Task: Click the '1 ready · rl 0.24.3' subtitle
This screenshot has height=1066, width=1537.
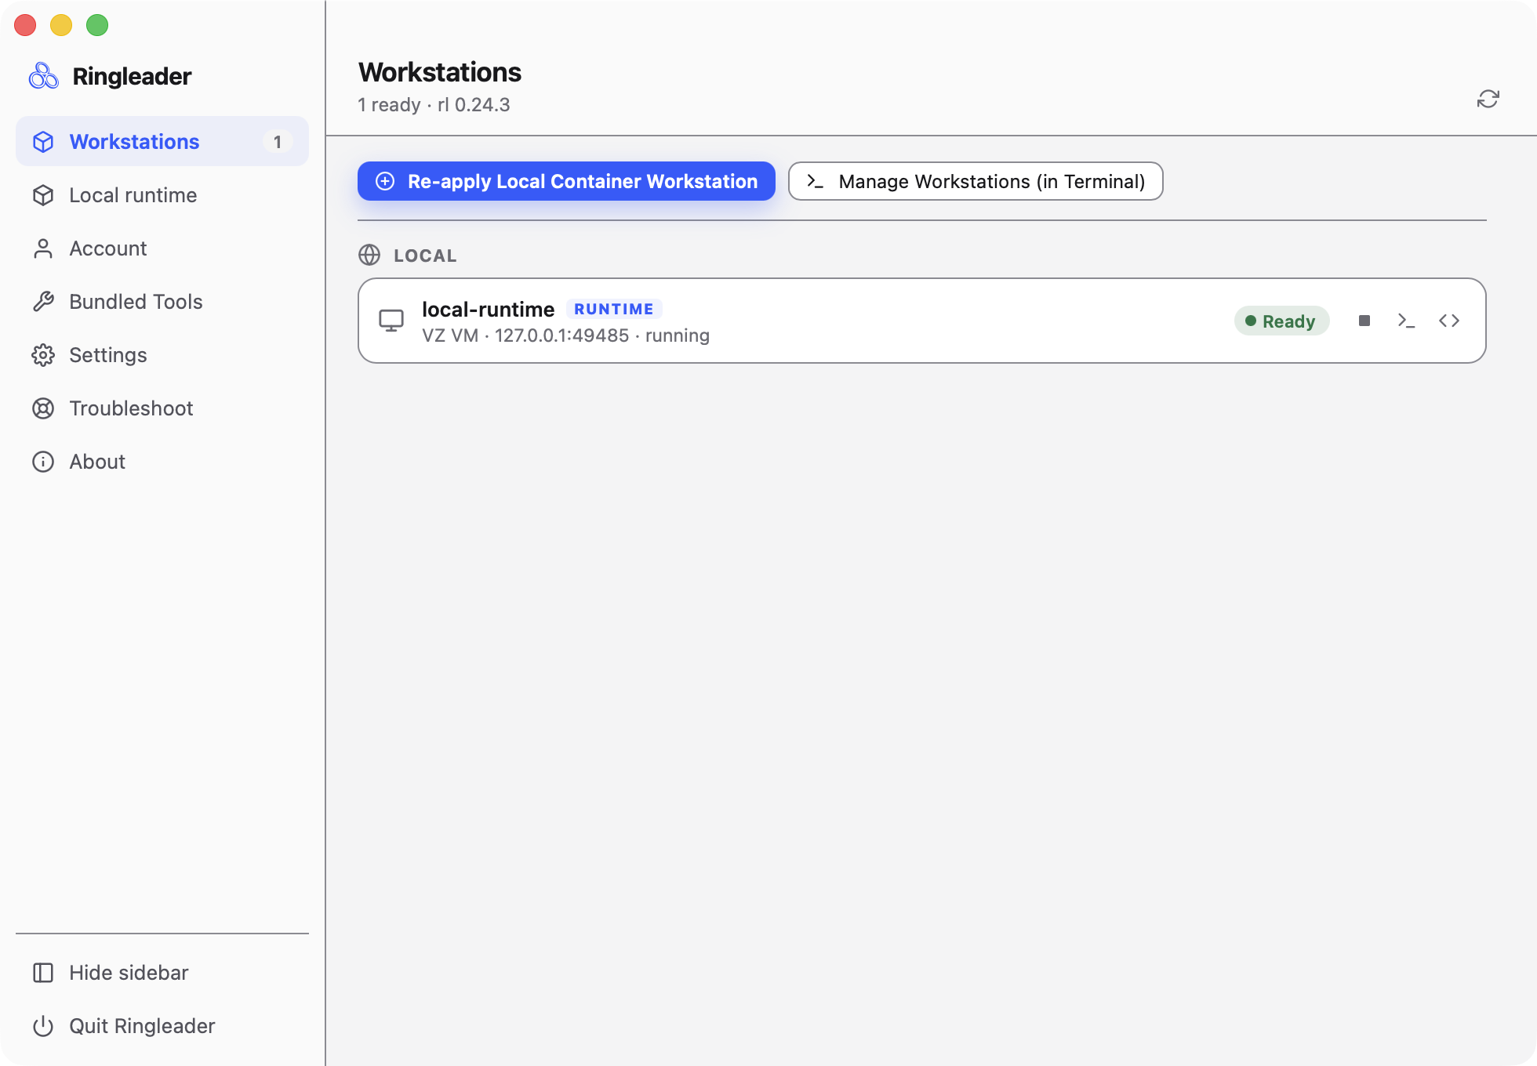Action: tap(434, 104)
